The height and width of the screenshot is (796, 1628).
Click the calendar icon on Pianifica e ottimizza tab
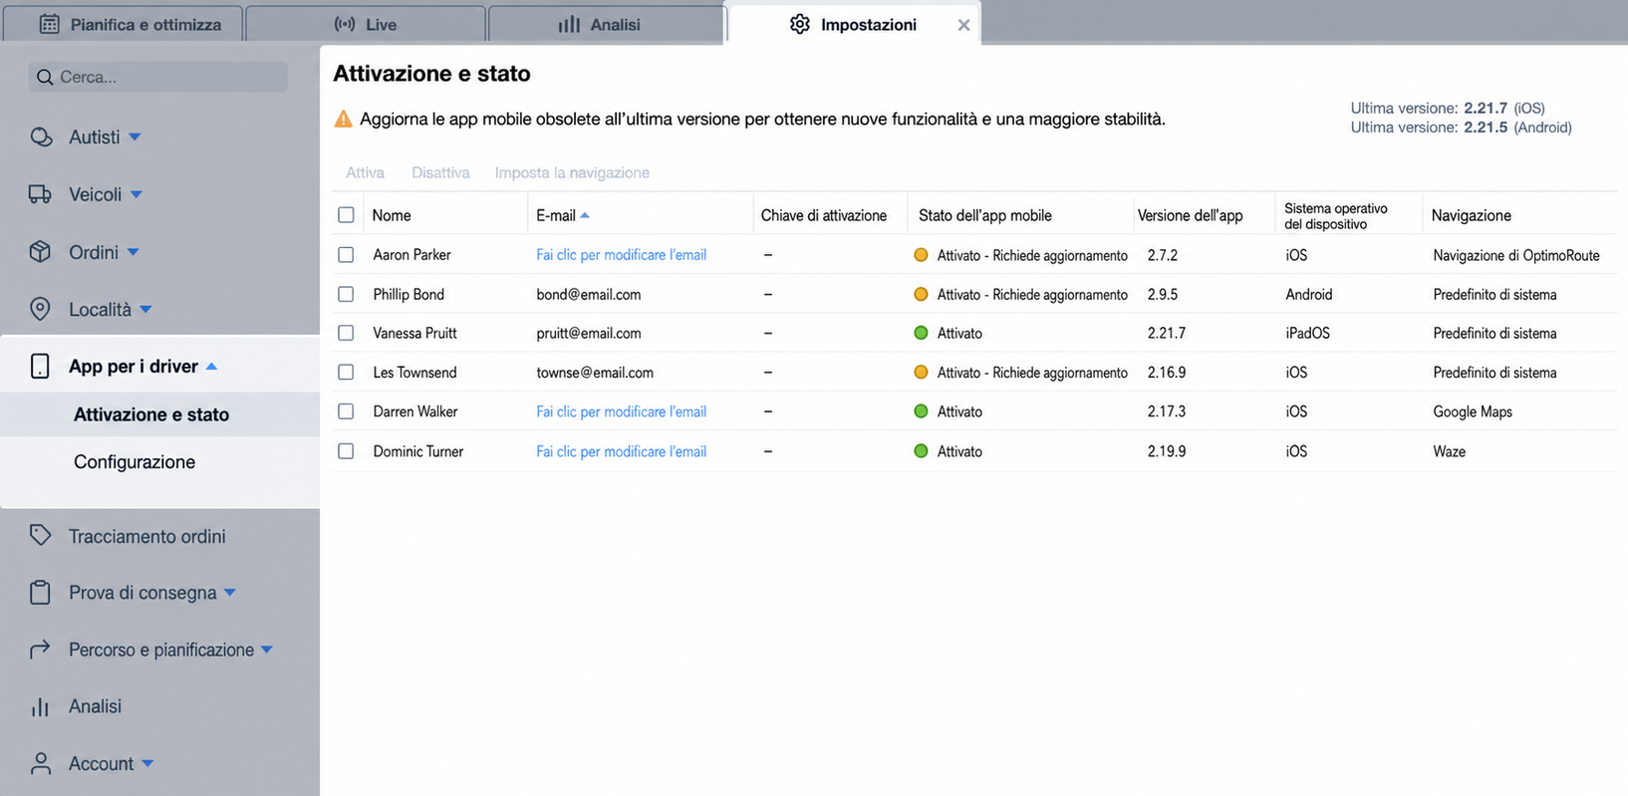point(49,24)
